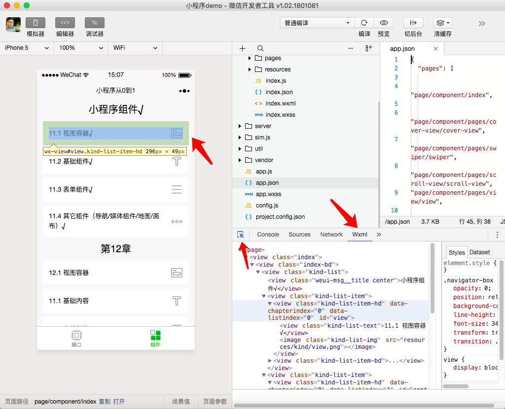Click the collapse file tree icon
Viewport: 505px width, 409px height.
(369, 48)
